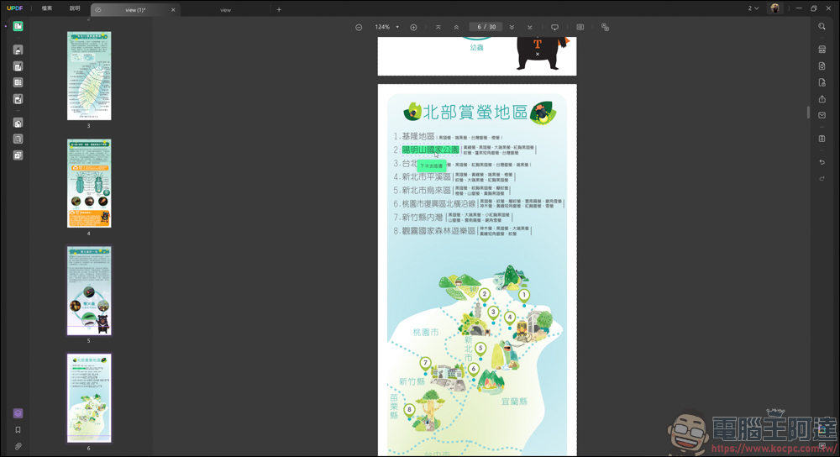Open the Crop Pages tool in sidebar
The height and width of the screenshot is (457, 840).
coord(18,139)
